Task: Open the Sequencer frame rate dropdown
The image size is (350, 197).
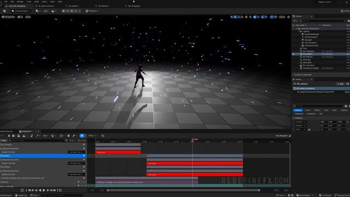Action: (92, 136)
